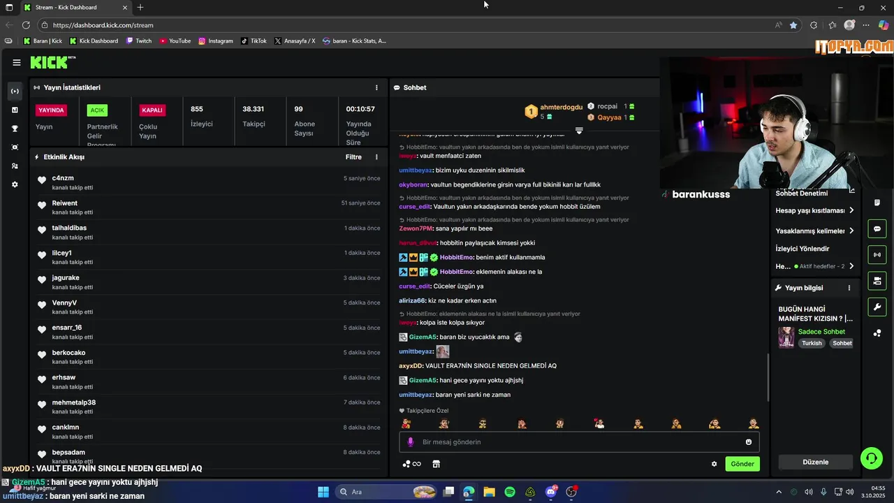Open the community users icon in sidebar
This screenshot has width=894, height=503.
click(x=15, y=166)
